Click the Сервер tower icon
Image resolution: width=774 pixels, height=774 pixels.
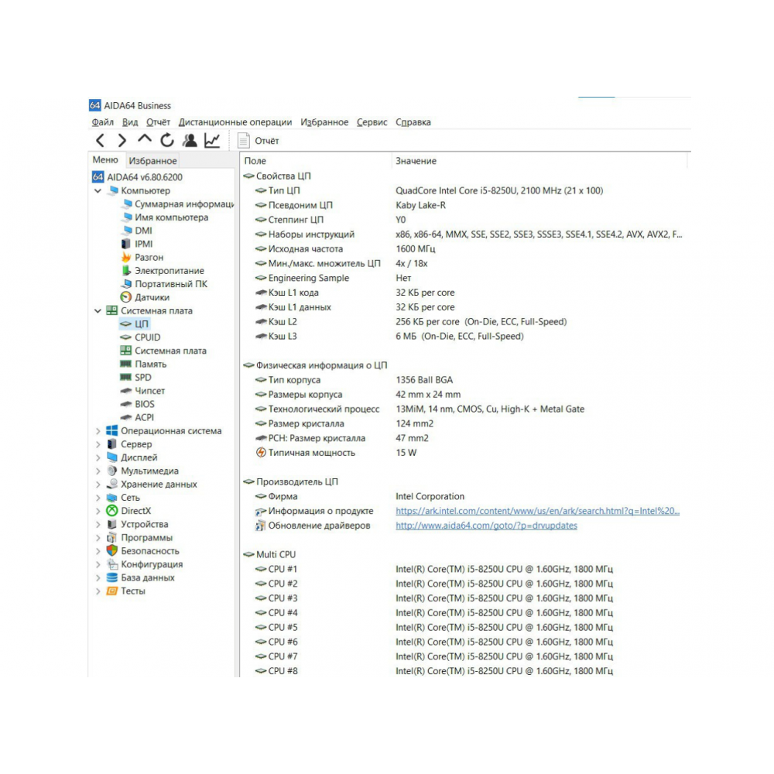pos(112,444)
